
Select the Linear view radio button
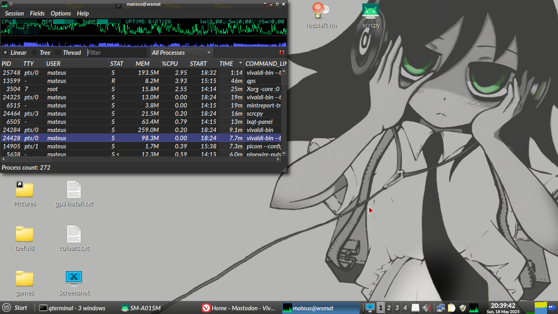click(14, 52)
